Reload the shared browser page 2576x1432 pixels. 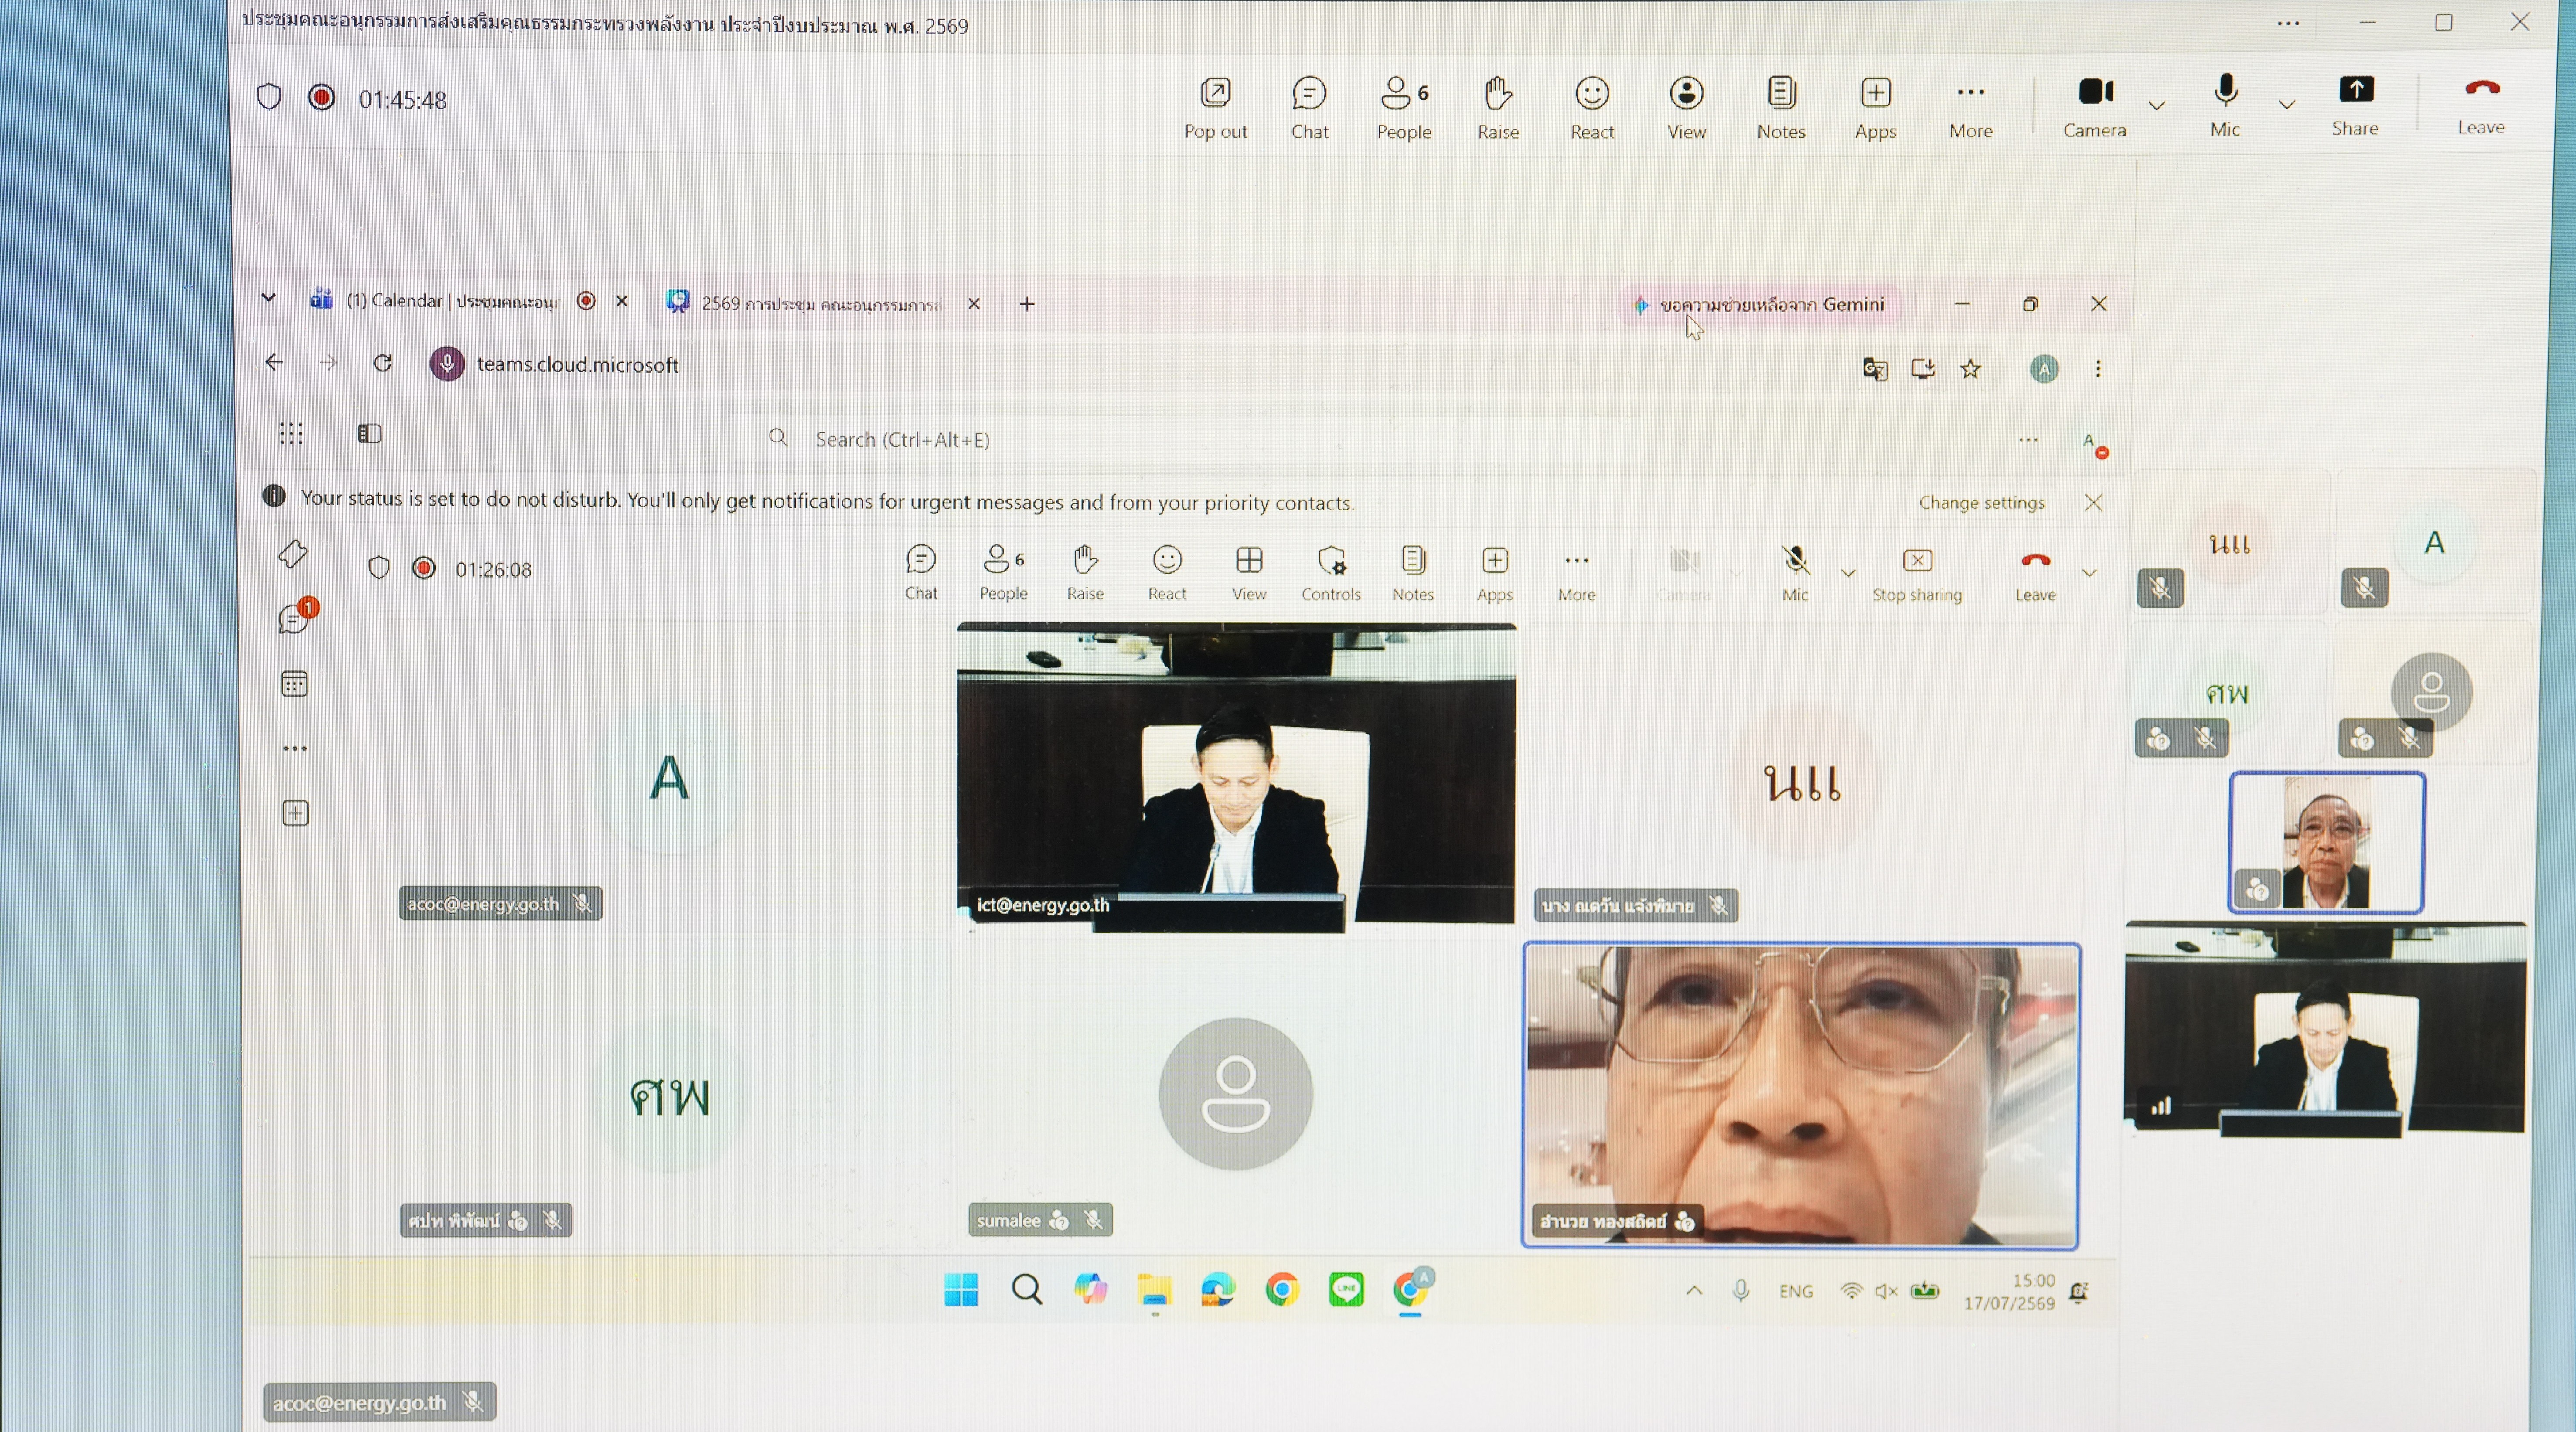click(x=382, y=363)
